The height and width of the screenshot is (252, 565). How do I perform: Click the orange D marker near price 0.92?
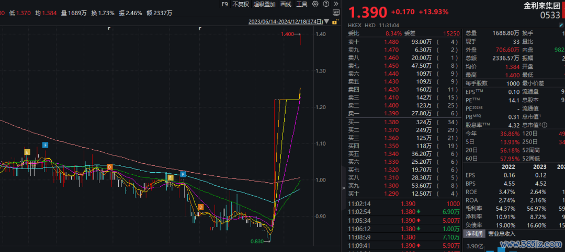point(200,207)
